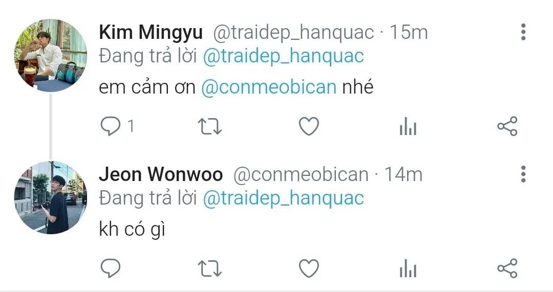The width and height of the screenshot is (553, 292).
Task: Open Jeon Wonwoo's profile picture
Action: tap(50, 197)
